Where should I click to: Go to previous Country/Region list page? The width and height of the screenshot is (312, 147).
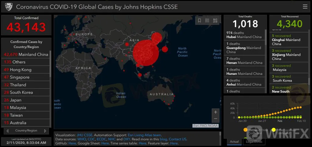click(x=8, y=131)
